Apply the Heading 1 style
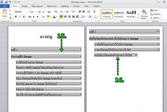Image resolution: width=167 pixels, height=112 pixels. (x=131, y=14)
